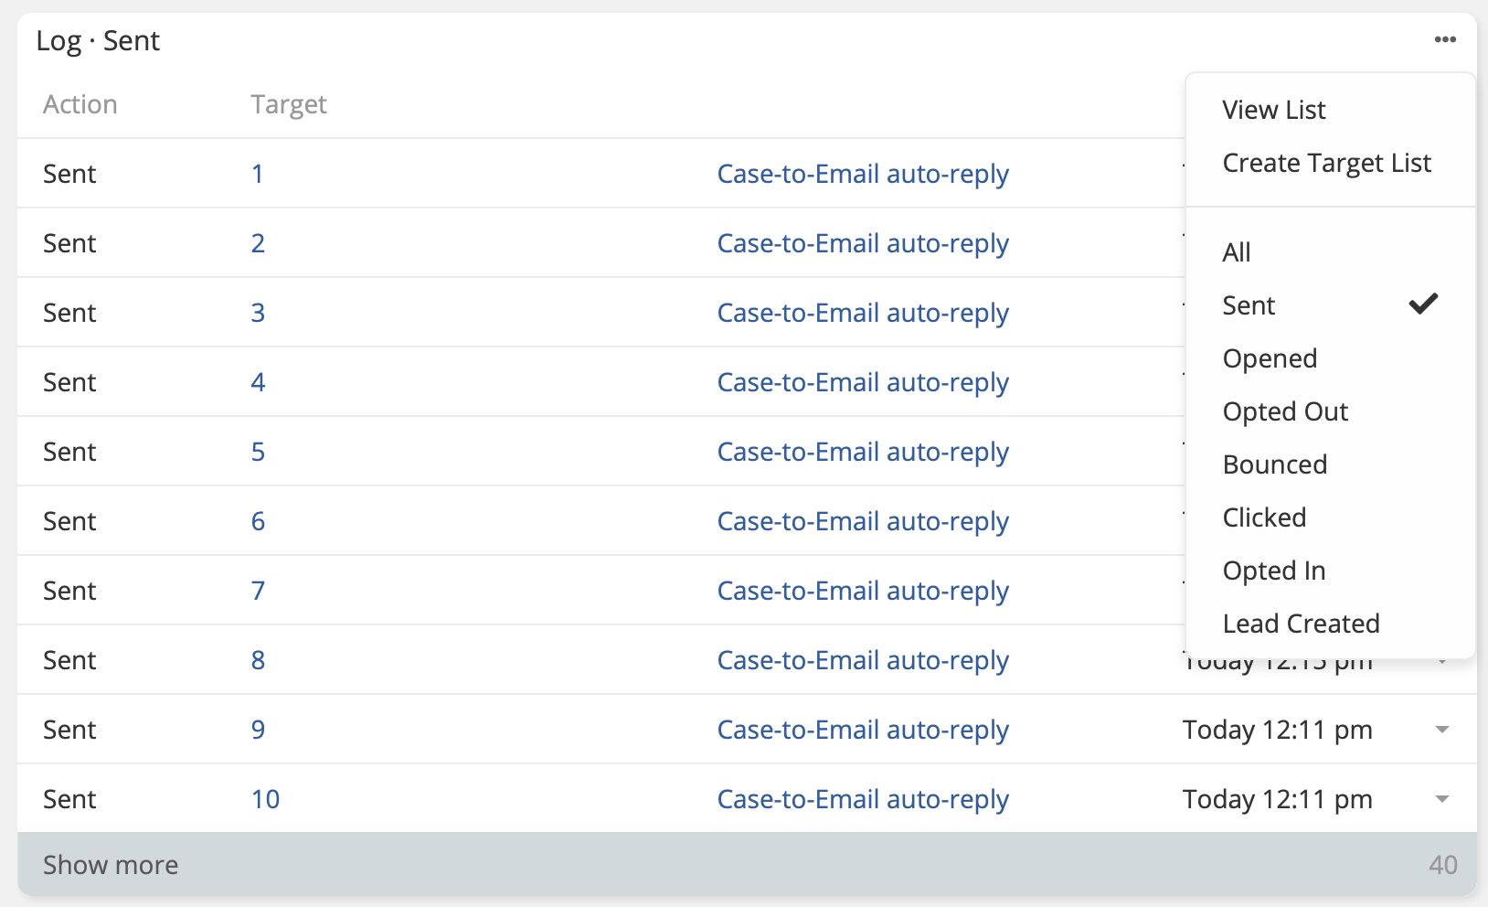This screenshot has width=1488, height=907.
Task: Open target link 7
Action: tap(258, 591)
